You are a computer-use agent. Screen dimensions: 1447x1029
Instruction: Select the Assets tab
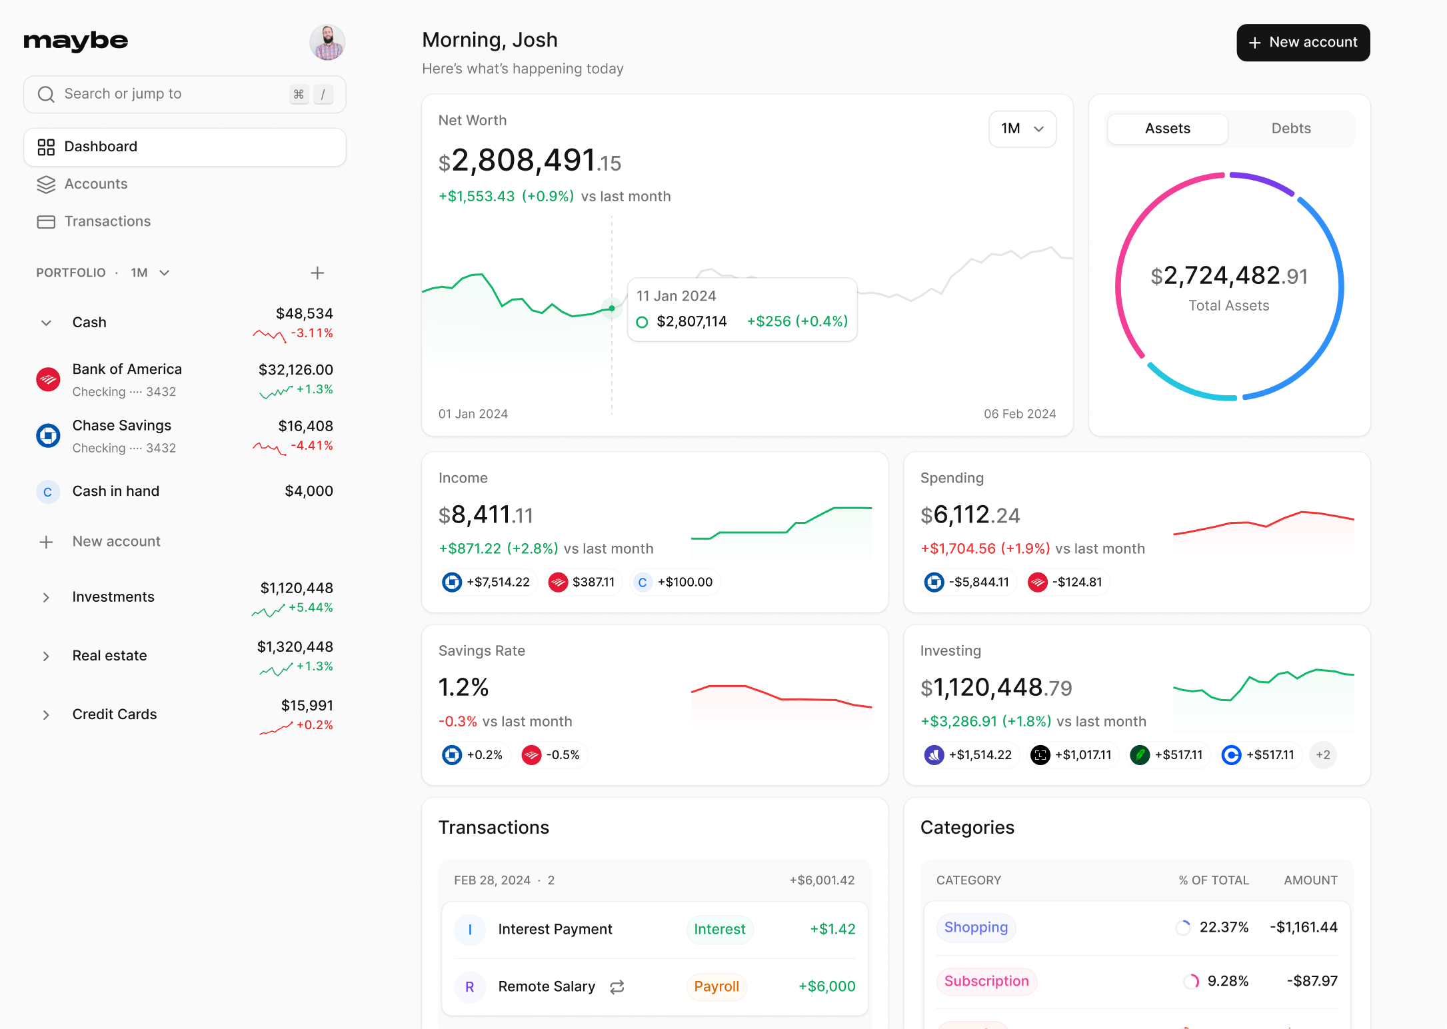(1167, 128)
